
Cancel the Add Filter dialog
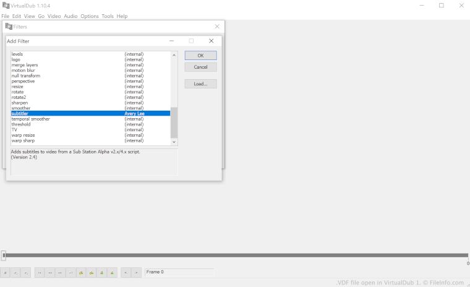point(200,67)
